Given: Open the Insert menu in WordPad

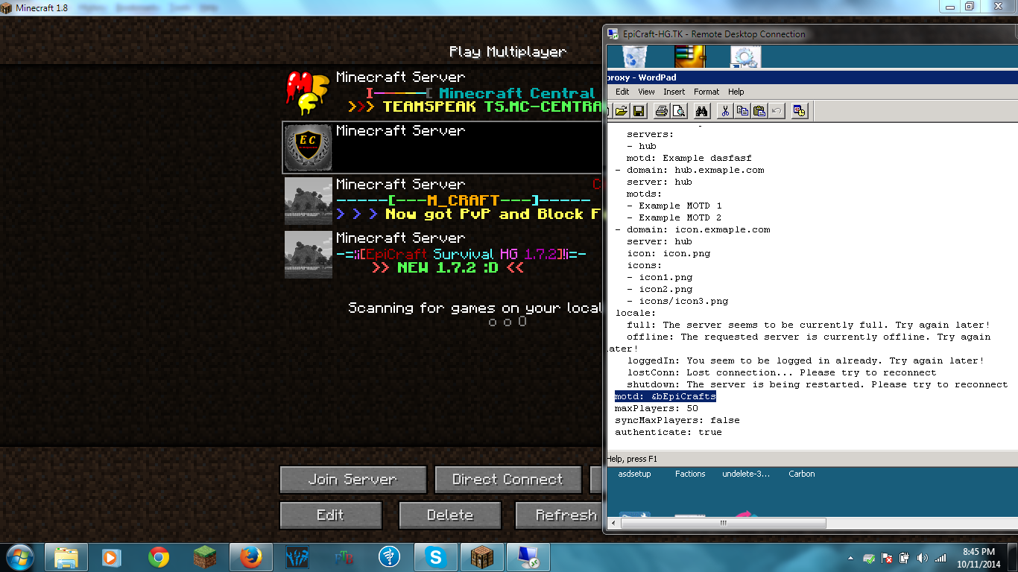Looking at the screenshot, I should (x=674, y=92).
